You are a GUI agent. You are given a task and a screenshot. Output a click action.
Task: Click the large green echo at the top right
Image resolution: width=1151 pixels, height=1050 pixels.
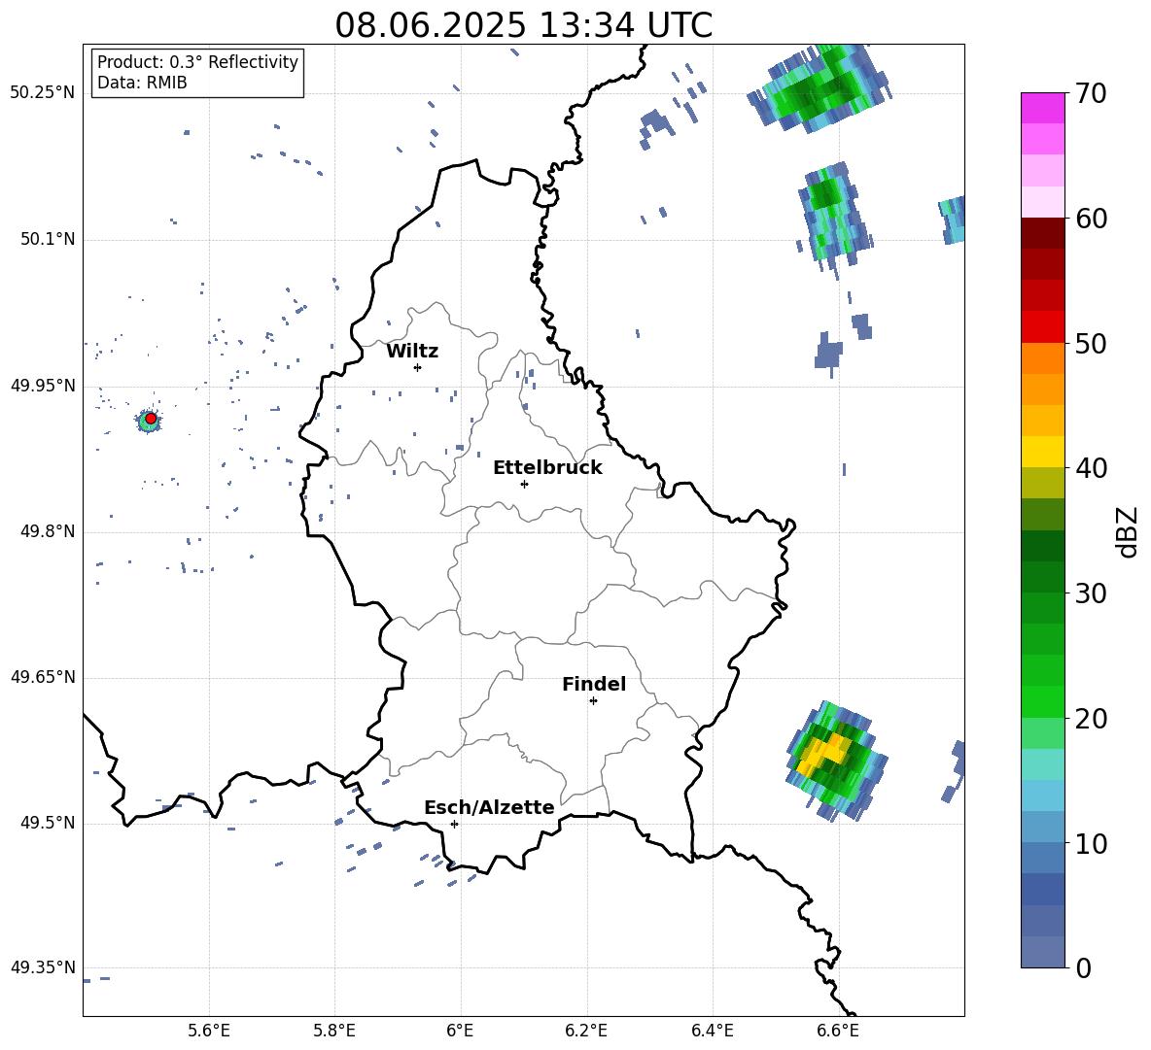pyautogui.click(x=819, y=89)
